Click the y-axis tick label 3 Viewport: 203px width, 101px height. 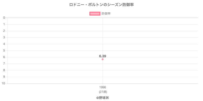[x=4, y=37]
